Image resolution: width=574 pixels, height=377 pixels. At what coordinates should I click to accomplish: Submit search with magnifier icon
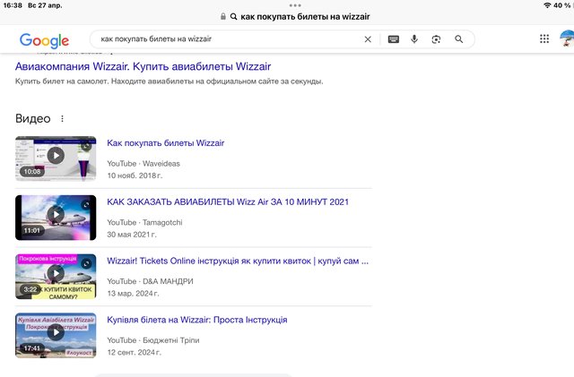[458, 39]
